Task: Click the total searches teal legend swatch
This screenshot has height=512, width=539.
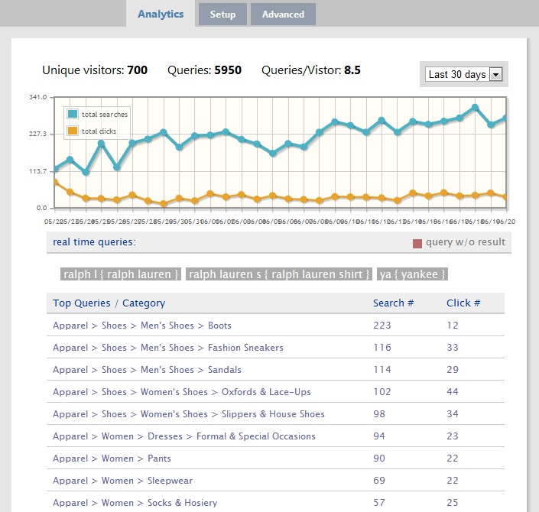Action: pos(73,114)
